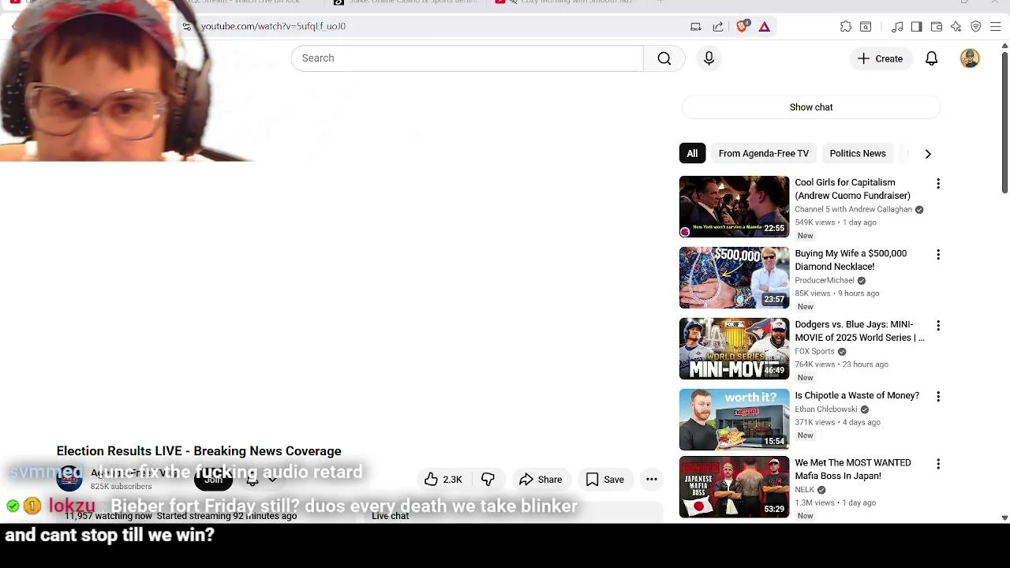Open title We Met The MOST WANTED Mafia Boss
This screenshot has width=1010, height=568.
852,469
